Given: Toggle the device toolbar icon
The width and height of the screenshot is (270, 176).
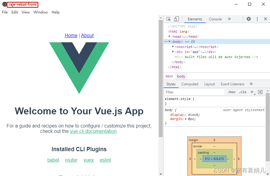Looking at the screenshot, I should click(177, 19).
